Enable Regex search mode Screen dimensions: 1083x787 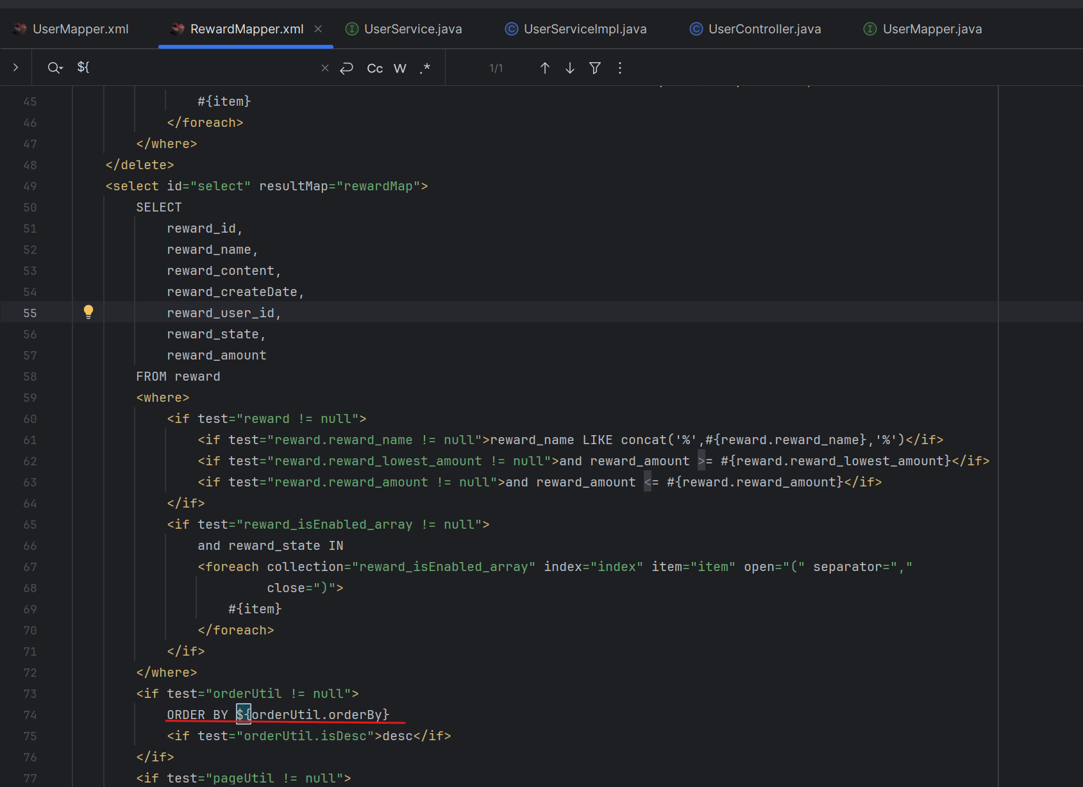(x=424, y=69)
